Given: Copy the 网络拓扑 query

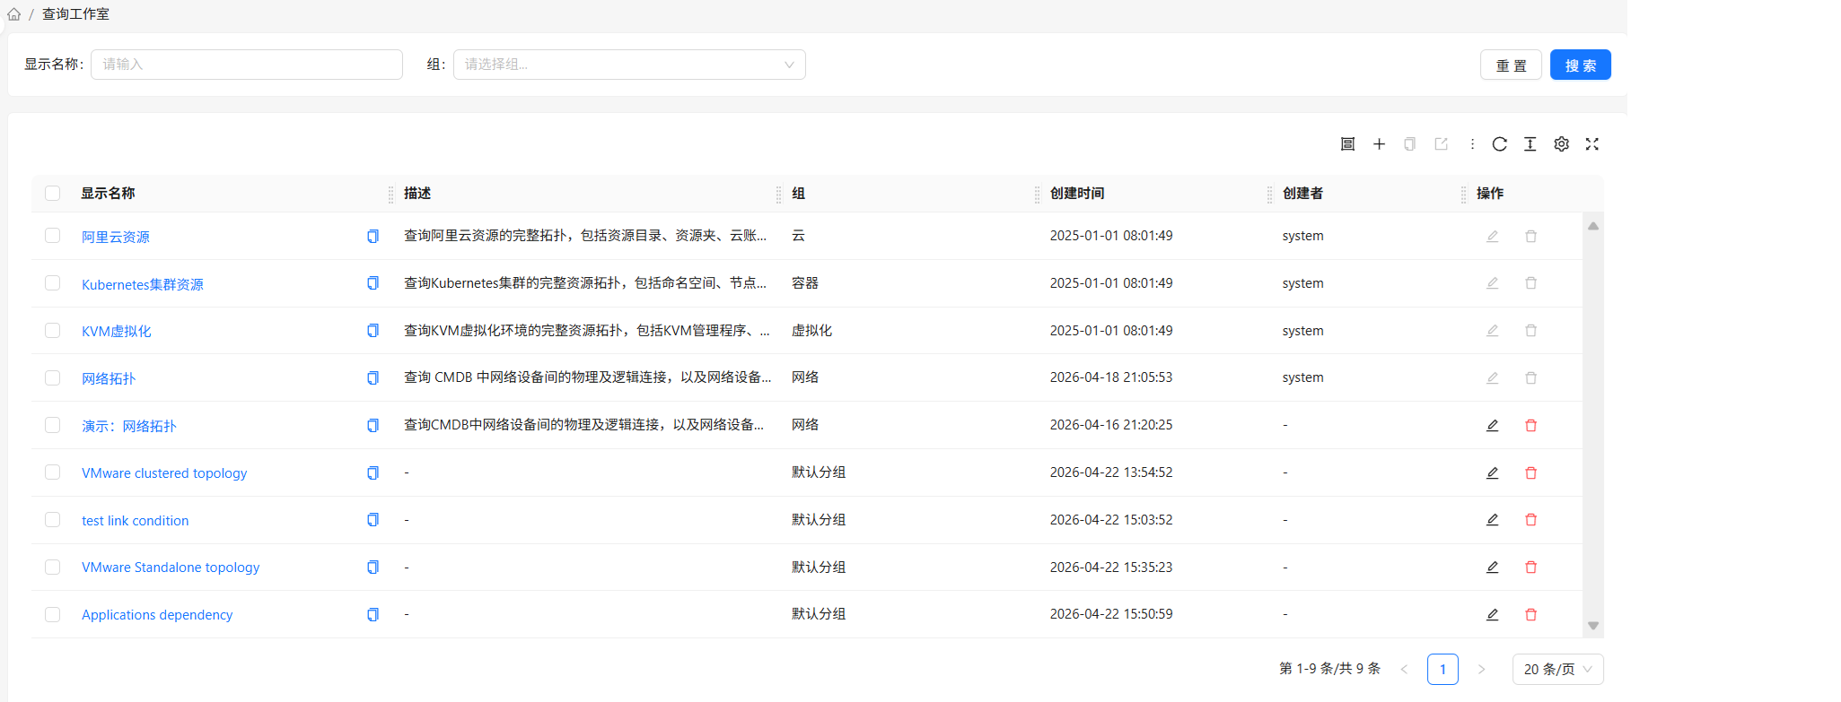Looking at the screenshot, I should pos(373,378).
